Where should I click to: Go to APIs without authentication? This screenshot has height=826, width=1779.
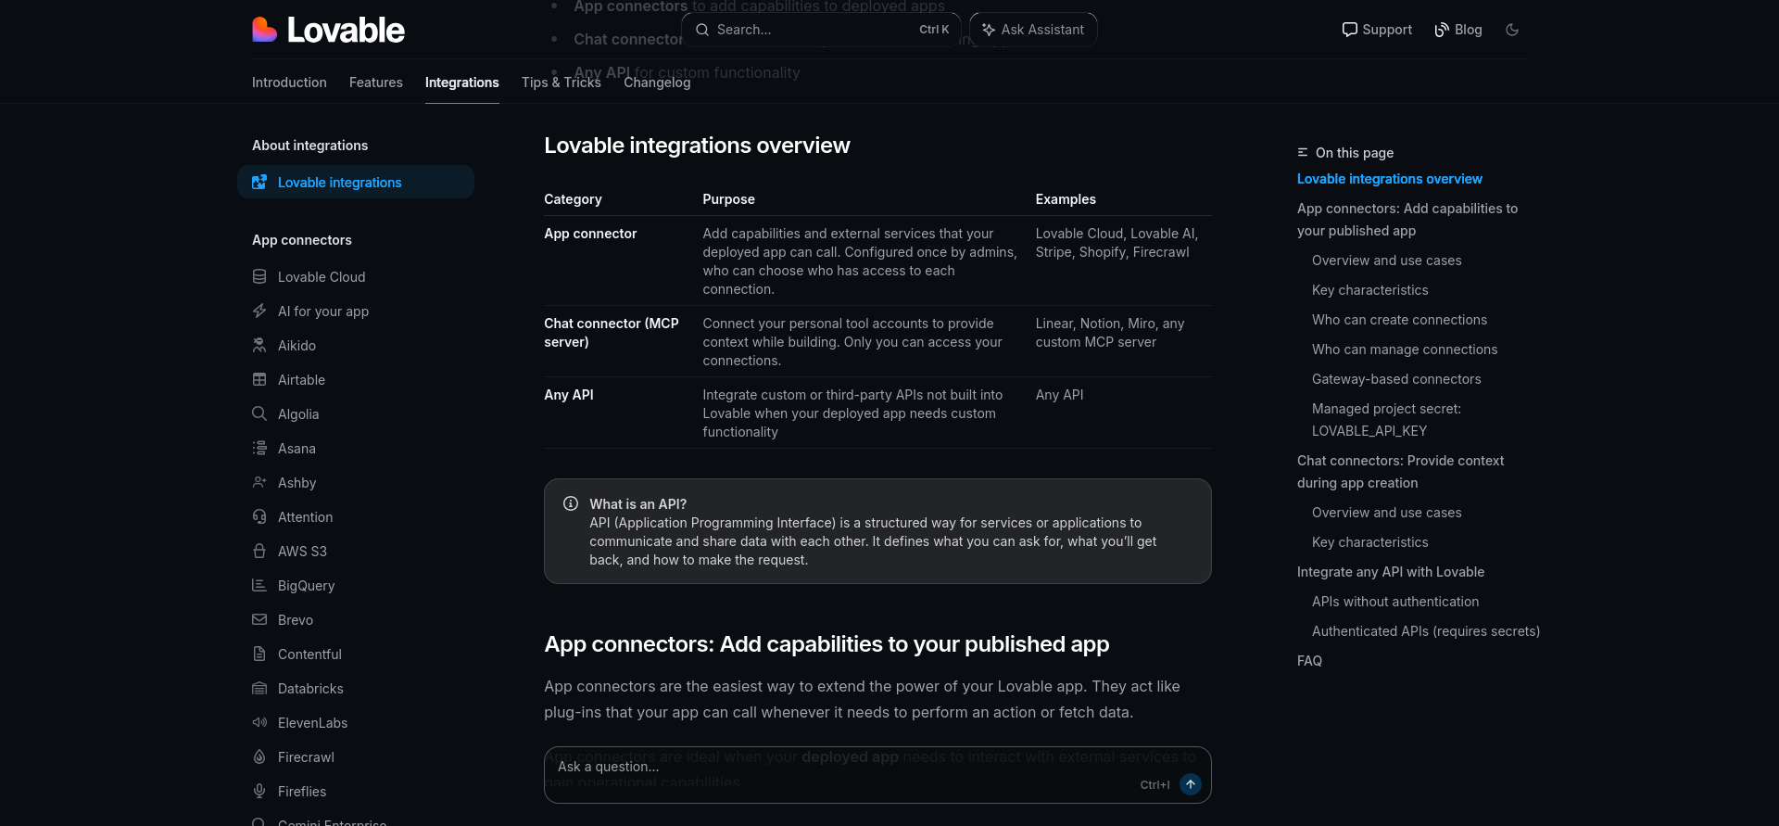(1395, 602)
